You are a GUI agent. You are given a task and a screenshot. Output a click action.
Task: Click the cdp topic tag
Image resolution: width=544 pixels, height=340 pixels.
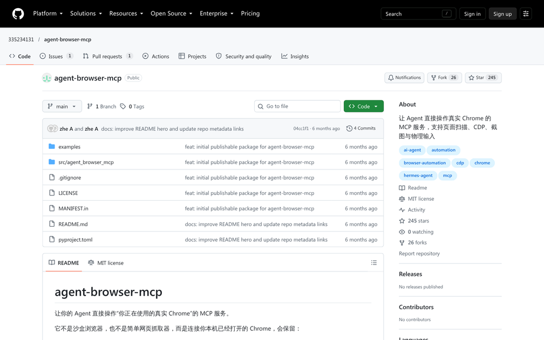pos(460,163)
